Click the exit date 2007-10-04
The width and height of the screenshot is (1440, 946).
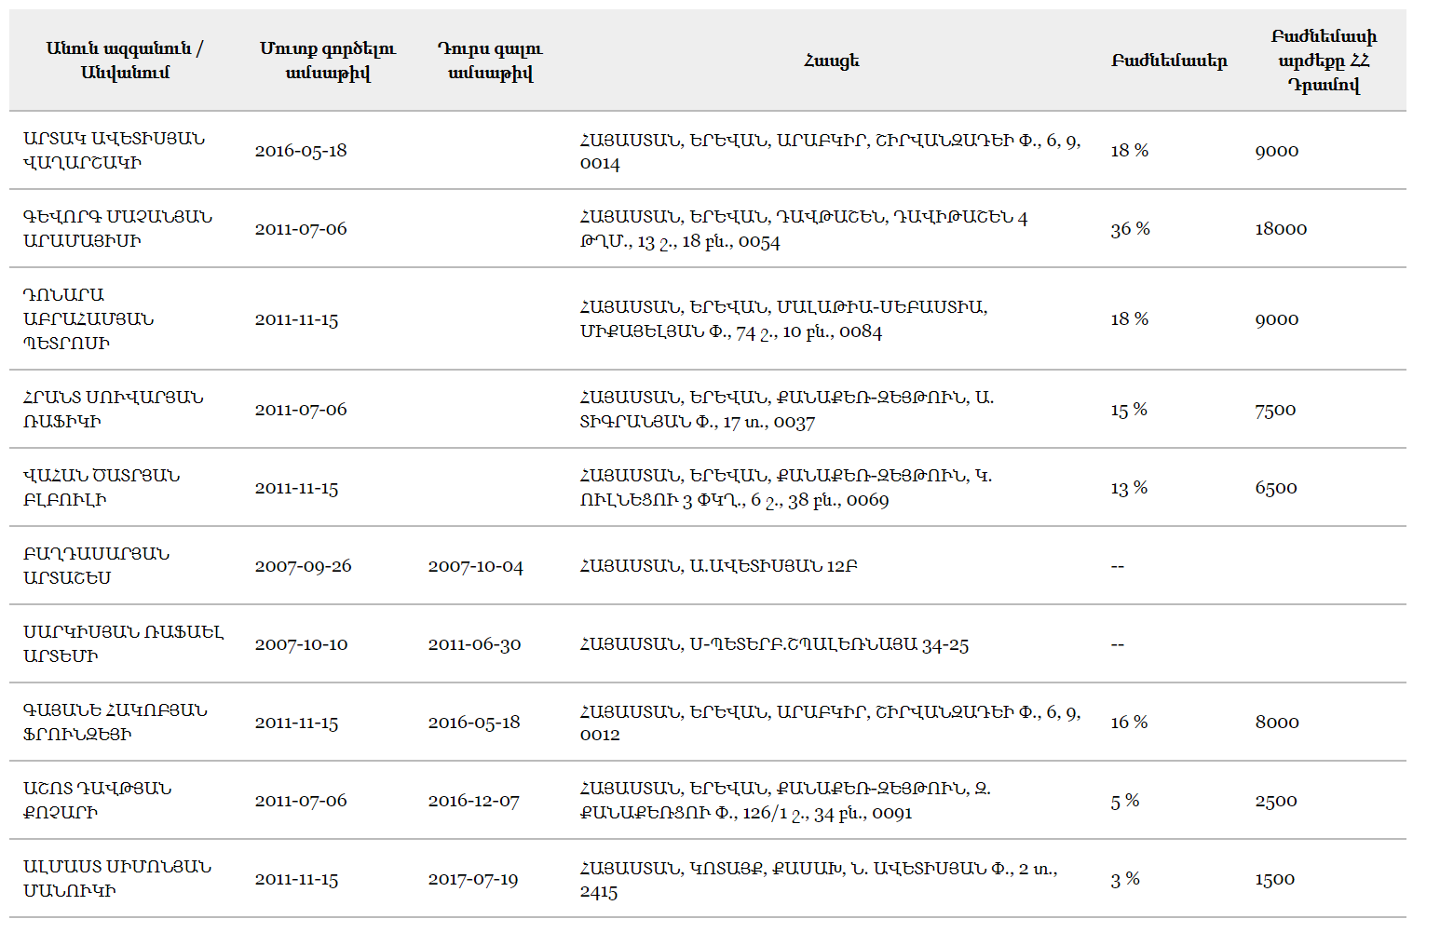[x=476, y=566]
